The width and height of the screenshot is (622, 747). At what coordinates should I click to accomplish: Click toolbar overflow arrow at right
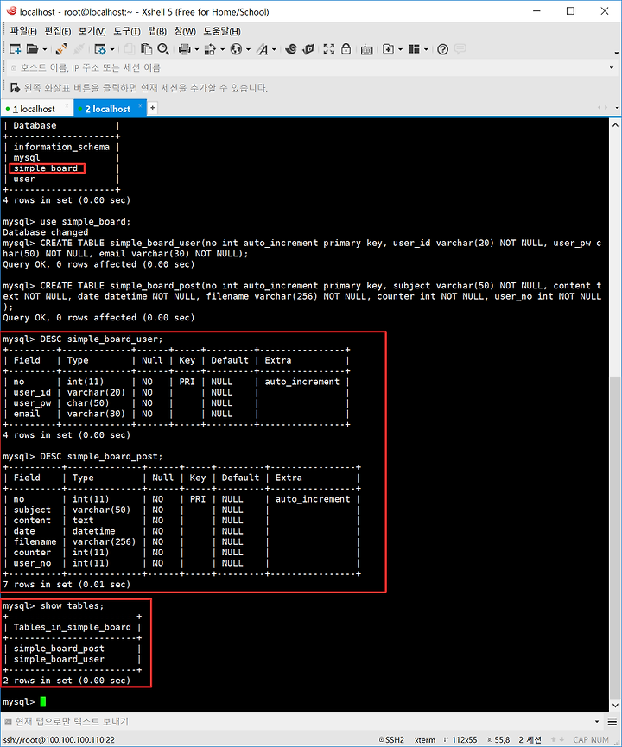(x=616, y=53)
